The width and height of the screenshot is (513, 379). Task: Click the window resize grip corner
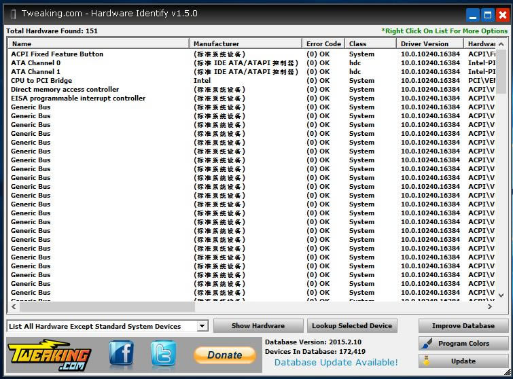[508, 372]
